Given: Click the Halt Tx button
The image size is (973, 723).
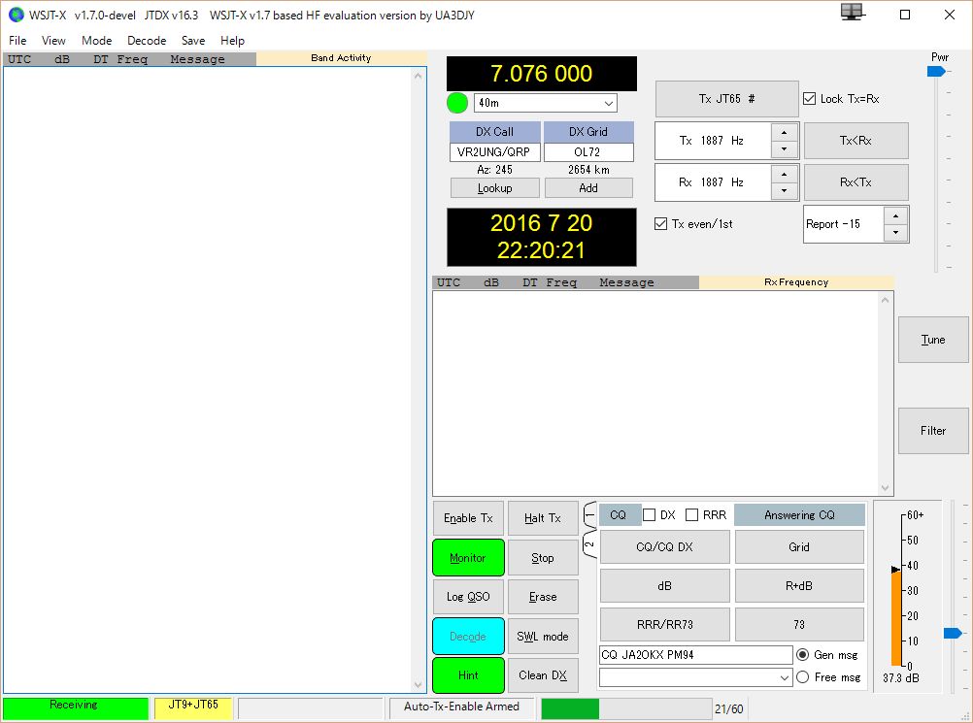Looking at the screenshot, I should coord(543,518).
